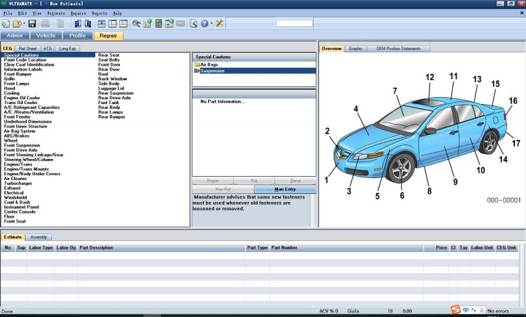Select Front Bumper in the CEG list
The height and width of the screenshot is (317, 526).
point(18,74)
